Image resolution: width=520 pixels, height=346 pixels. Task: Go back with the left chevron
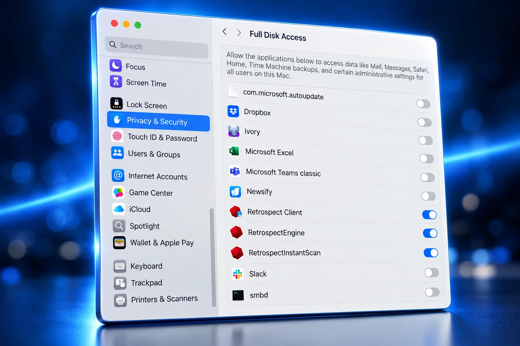click(224, 32)
